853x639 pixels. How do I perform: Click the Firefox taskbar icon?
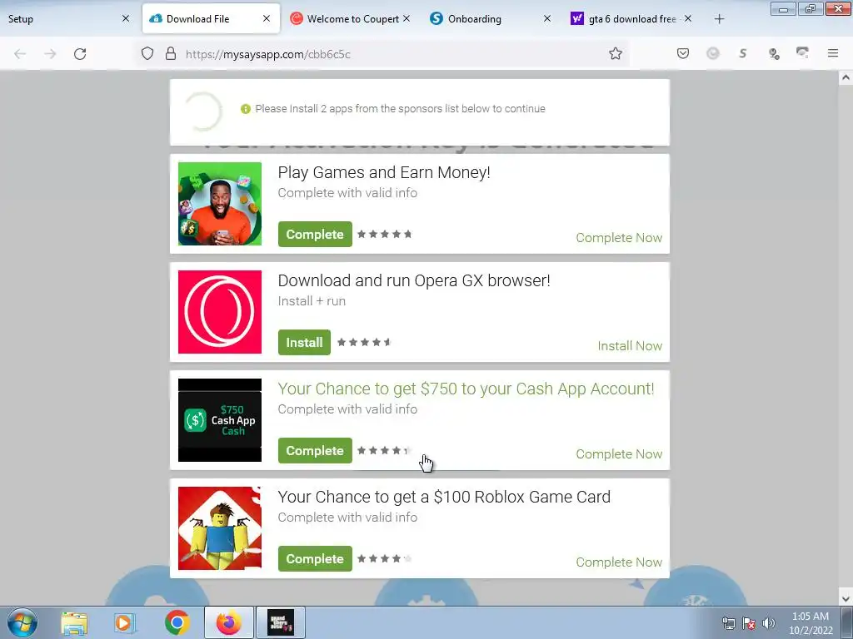[228, 623]
